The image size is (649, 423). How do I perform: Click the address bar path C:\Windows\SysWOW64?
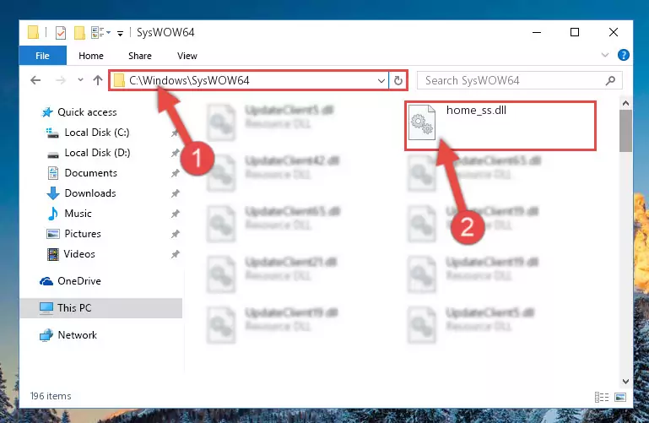pos(189,80)
